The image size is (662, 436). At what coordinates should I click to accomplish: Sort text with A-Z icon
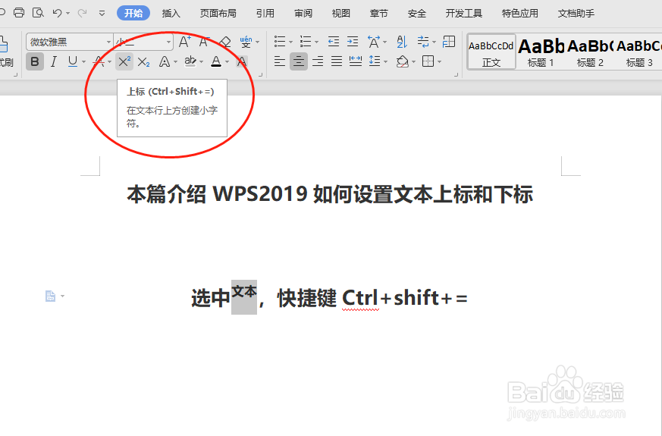pyautogui.click(x=402, y=42)
